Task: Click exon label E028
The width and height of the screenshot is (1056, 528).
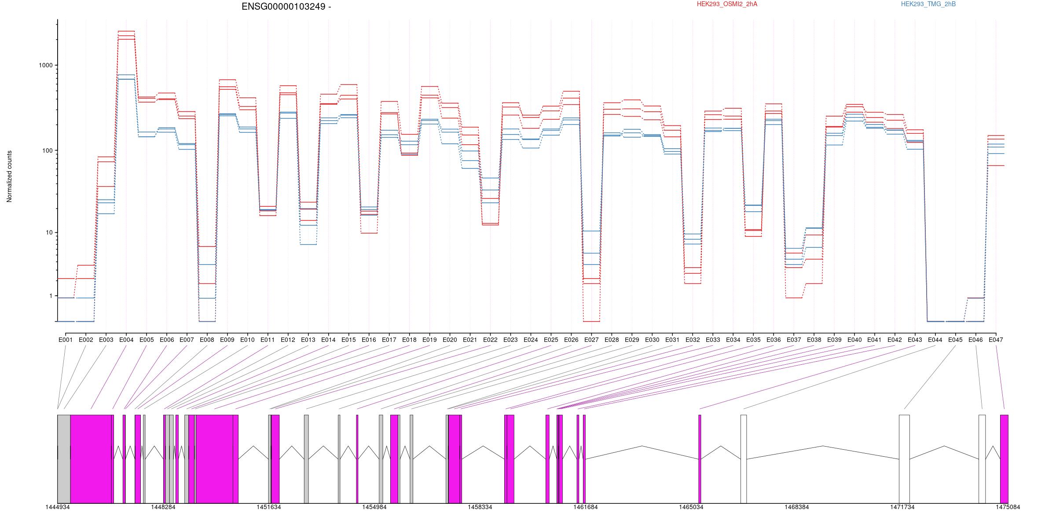Action: (612, 340)
